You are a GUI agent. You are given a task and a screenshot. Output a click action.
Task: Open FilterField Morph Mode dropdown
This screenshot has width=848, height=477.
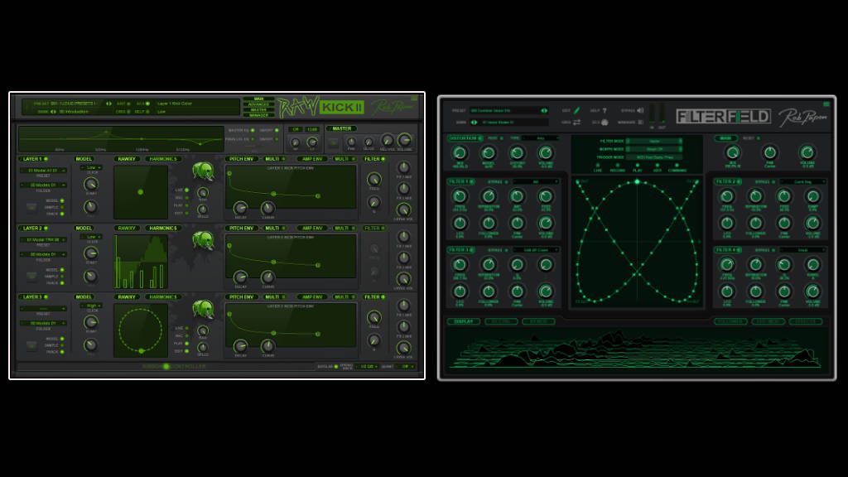(x=654, y=149)
